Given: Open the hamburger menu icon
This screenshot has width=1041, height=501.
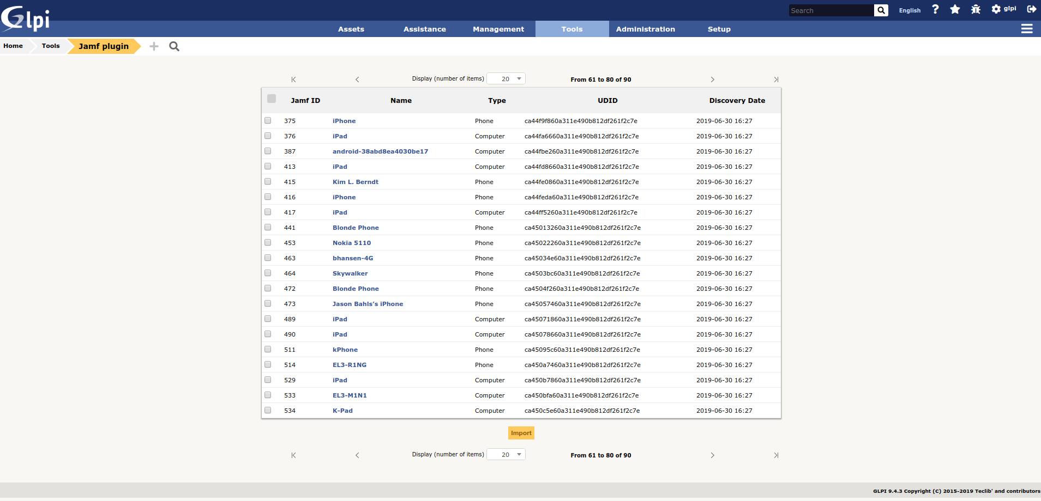Looking at the screenshot, I should click(x=1027, y=29).
